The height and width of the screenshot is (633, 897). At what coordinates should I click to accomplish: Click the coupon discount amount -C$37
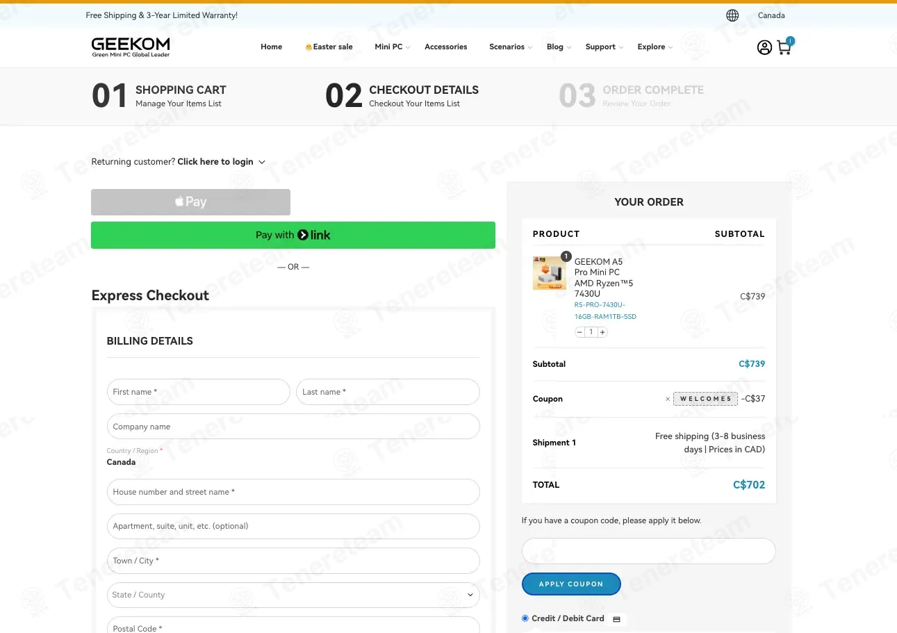753,399
